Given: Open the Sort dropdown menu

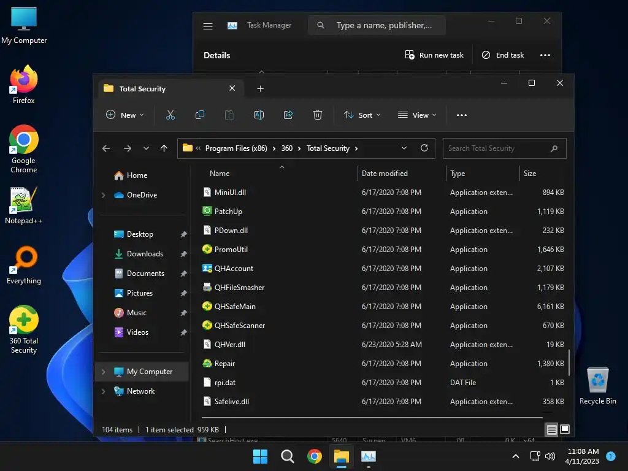Looking at the screenshot, I should (x=362, y=115).
